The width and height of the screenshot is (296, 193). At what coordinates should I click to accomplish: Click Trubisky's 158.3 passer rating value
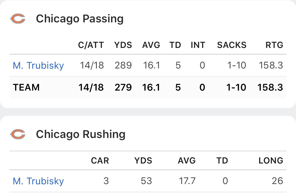pos(271,66)
